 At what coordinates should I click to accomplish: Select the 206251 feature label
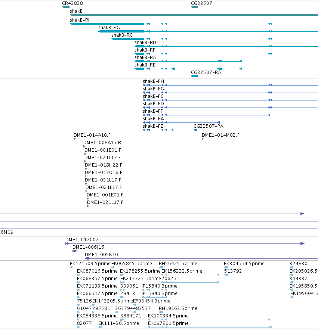pyautogui.click(x=170, y=279)
